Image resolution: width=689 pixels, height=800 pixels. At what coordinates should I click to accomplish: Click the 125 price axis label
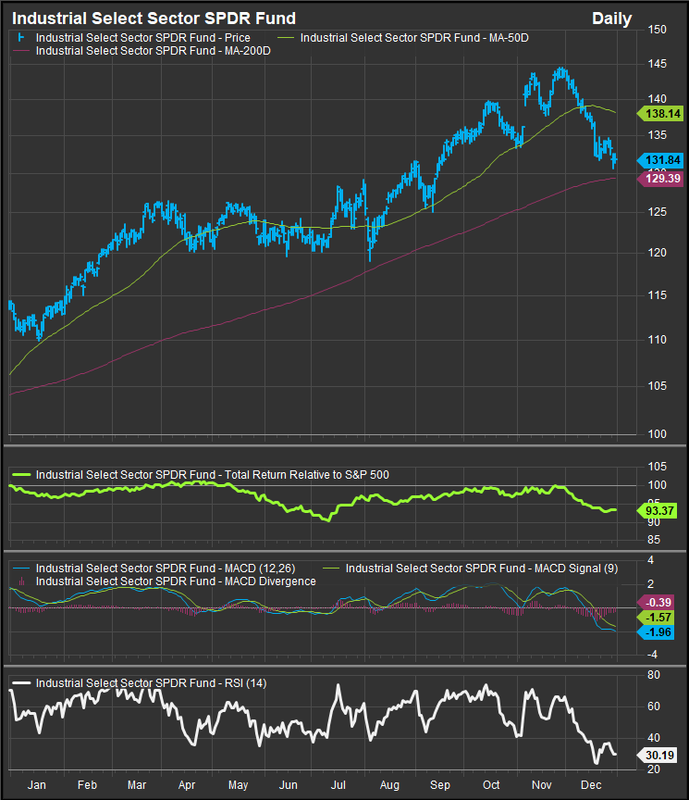[658, 212]
